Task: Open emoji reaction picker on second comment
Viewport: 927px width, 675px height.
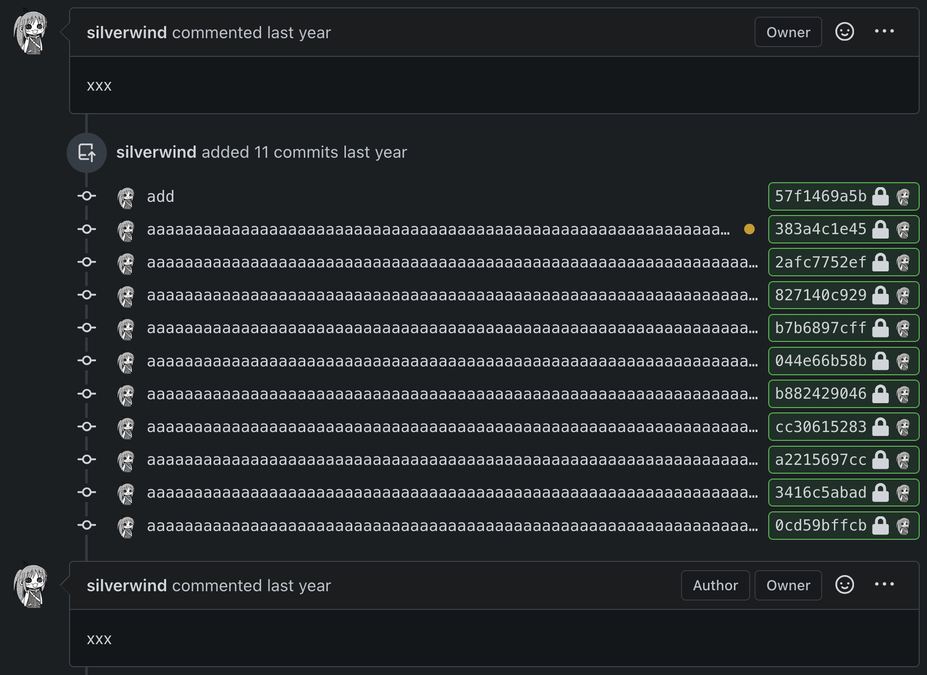Action: 844,585
